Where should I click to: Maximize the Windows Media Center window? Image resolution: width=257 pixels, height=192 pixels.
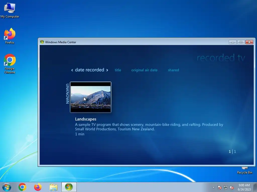click(x=241, y=42)
